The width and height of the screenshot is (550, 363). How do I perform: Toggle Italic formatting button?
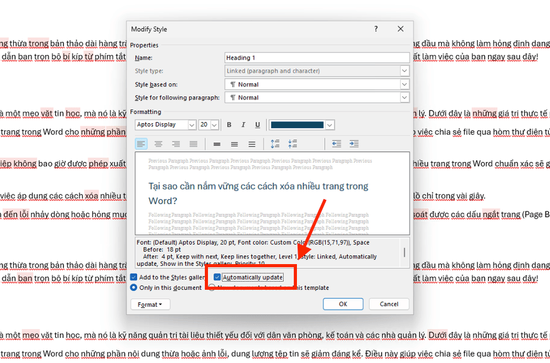tap(243, 125)
